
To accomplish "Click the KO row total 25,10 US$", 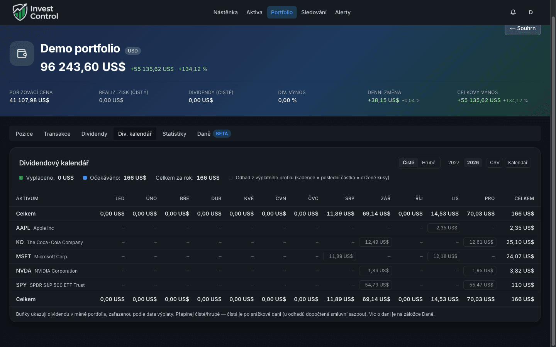I will (520, 242).
